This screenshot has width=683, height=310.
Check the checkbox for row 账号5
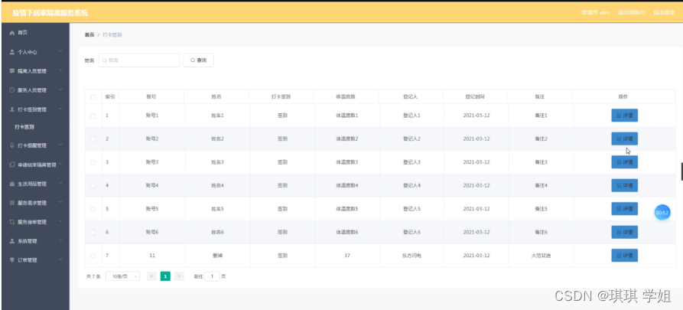coord(93,209)
